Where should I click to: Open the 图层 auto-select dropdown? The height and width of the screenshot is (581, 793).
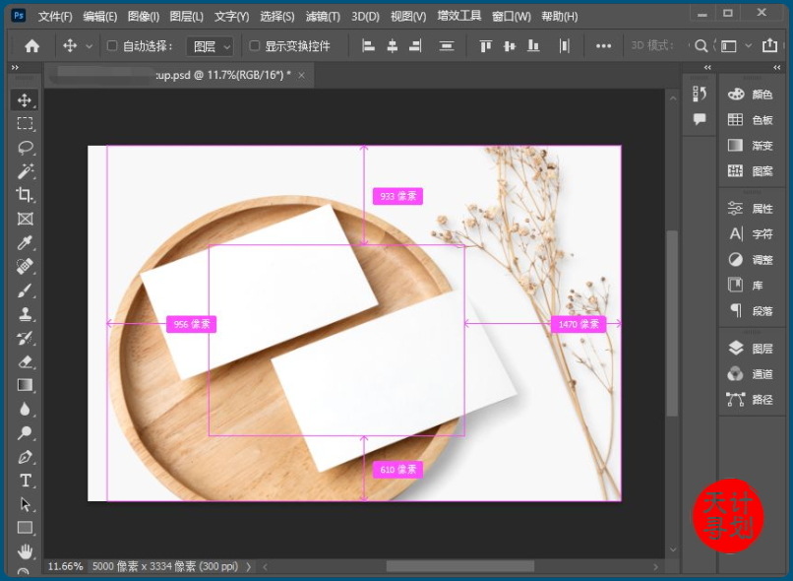tap(212, 46)
